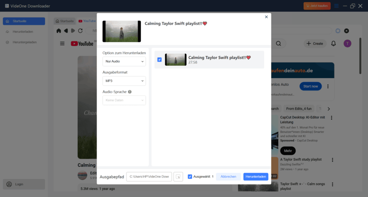Open 'Taylor Swift - Calm songs playlist' video
The height and width of the screenshot is (197, 368).
[303, 186]
